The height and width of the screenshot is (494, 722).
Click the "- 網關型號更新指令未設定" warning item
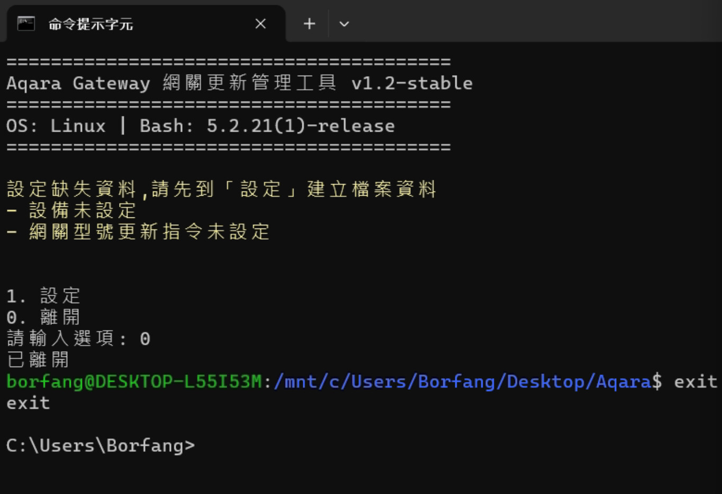pos(138,232)
